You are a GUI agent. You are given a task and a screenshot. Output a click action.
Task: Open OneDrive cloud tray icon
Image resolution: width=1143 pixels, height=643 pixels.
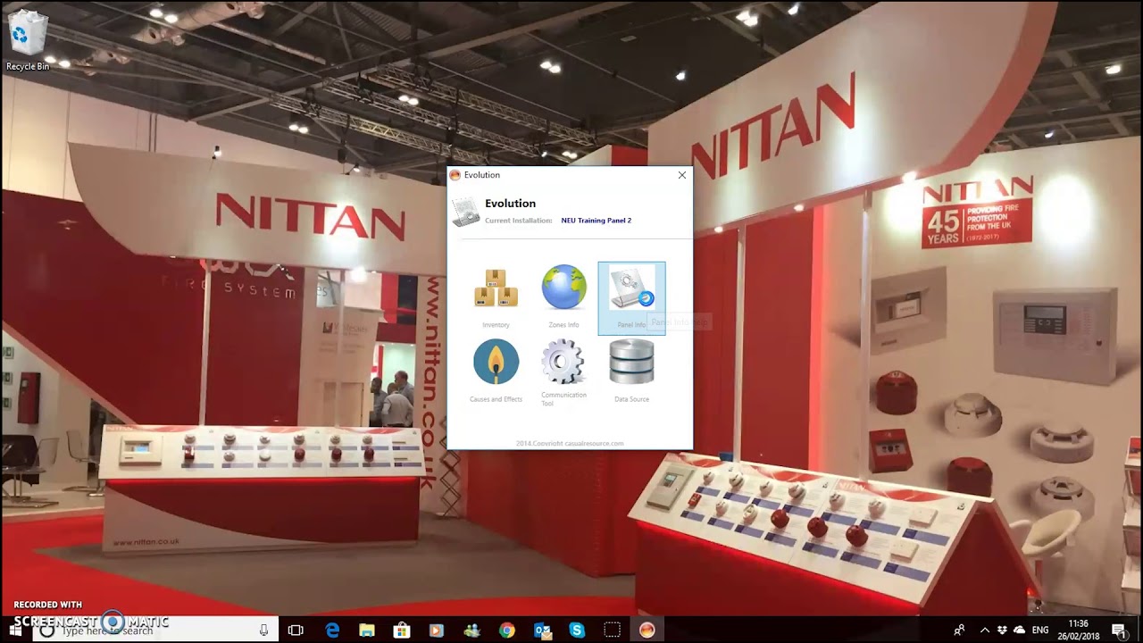1020,630
